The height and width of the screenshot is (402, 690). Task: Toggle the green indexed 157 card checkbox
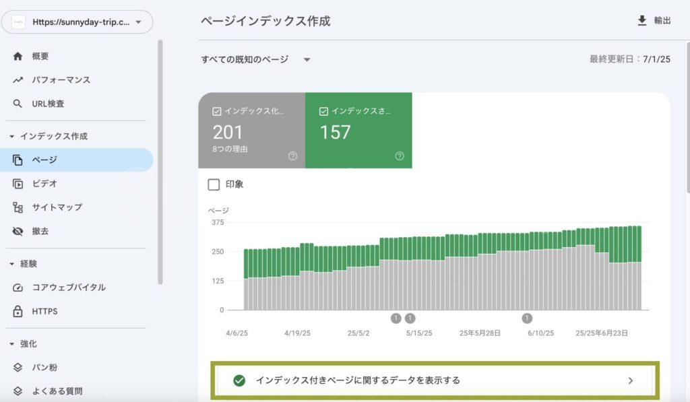(x=324, y=111)
